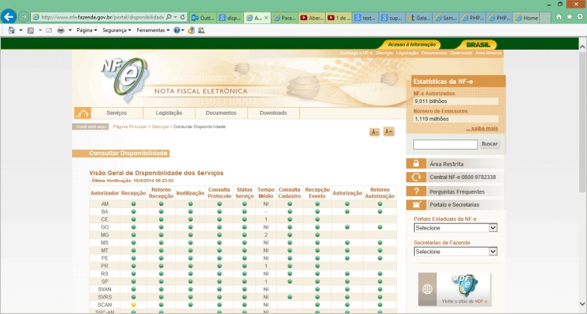587x314 pixels.
Task: Open browser favorites star icon
Action: [569, 16]
